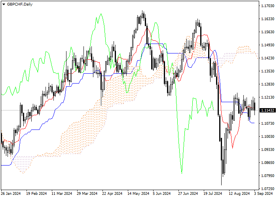Viewport: 277px width, 198px height.
Task: Select the 19 Jul 2024 date label
Action: click(213, 194)
